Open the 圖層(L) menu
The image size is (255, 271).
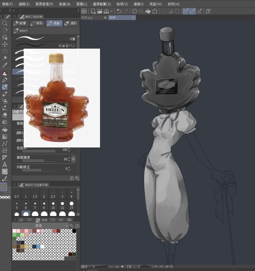[x=82, y=4]
